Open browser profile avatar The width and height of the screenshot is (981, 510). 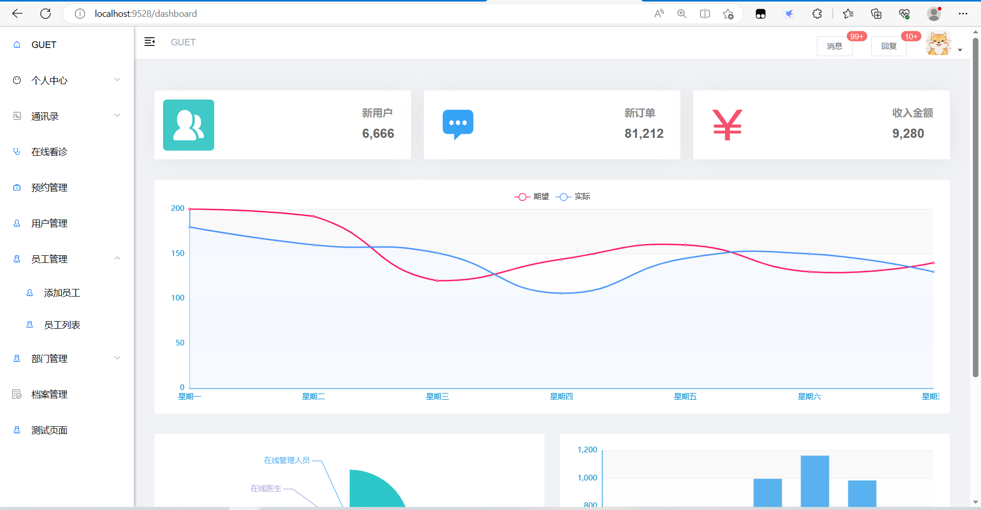(x=934, y=14)
